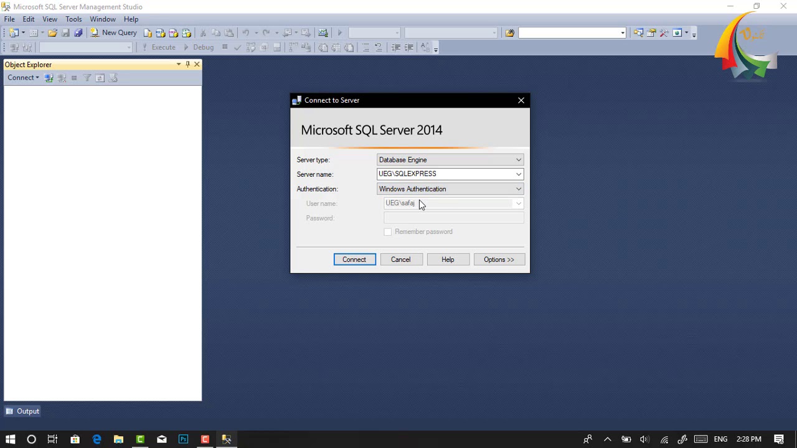Click the Task View taskbar icon
797x448 pixels.
pos(52,439)
